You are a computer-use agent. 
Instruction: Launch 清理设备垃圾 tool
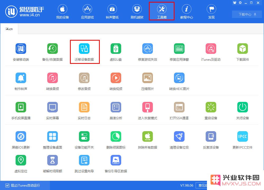pos(179,140)
